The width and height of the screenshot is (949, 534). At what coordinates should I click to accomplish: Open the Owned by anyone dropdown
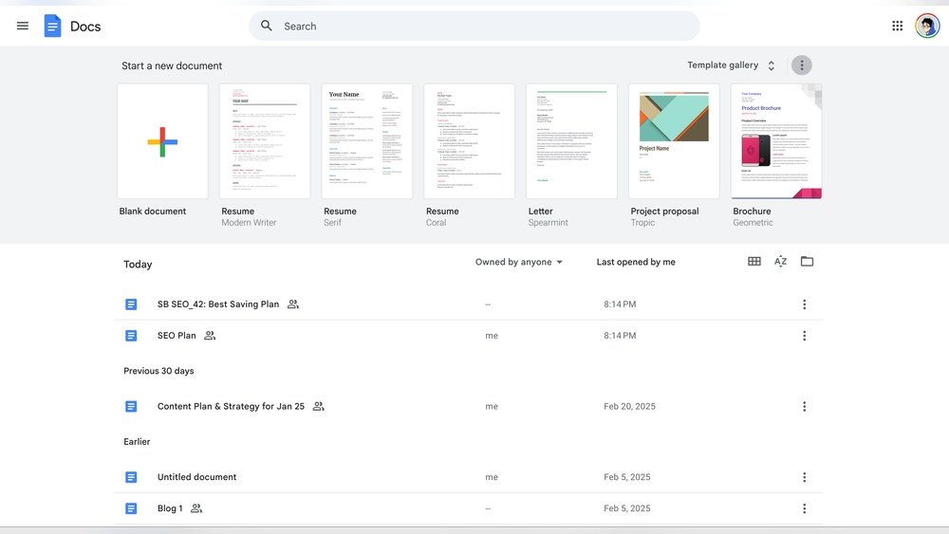point(519,262)
